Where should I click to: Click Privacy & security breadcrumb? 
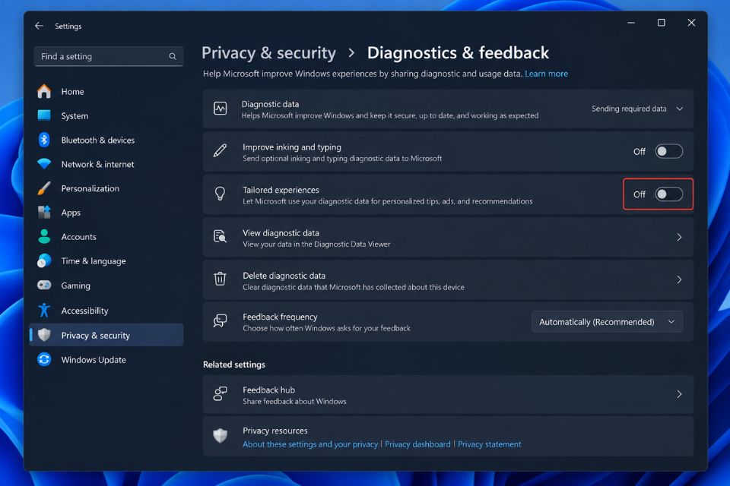coord(268,53)
